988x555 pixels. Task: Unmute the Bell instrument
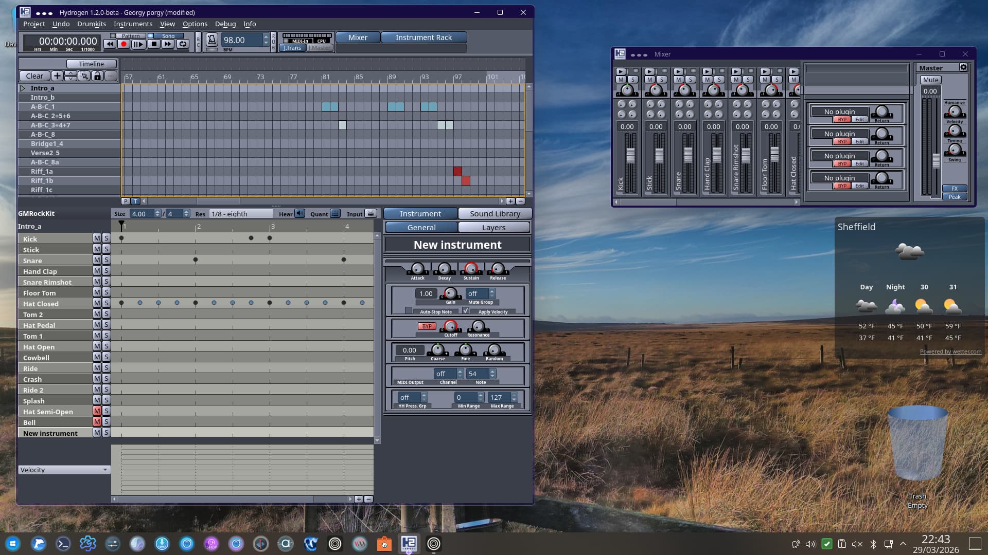(97, 422)
